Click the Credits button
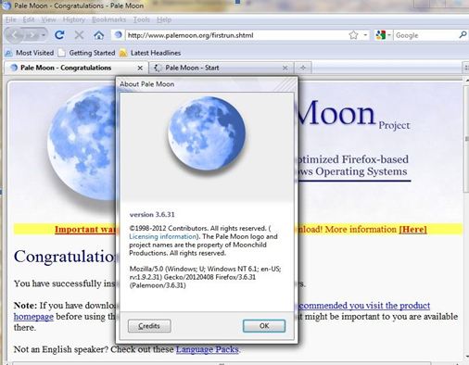Image resolution: width=469 pixels, height=365 pixels. point(149,326)
